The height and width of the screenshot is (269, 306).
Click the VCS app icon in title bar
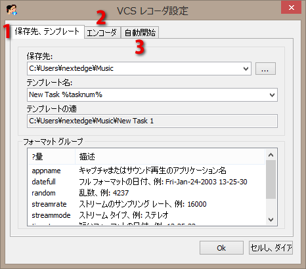(x=12, y=10)
